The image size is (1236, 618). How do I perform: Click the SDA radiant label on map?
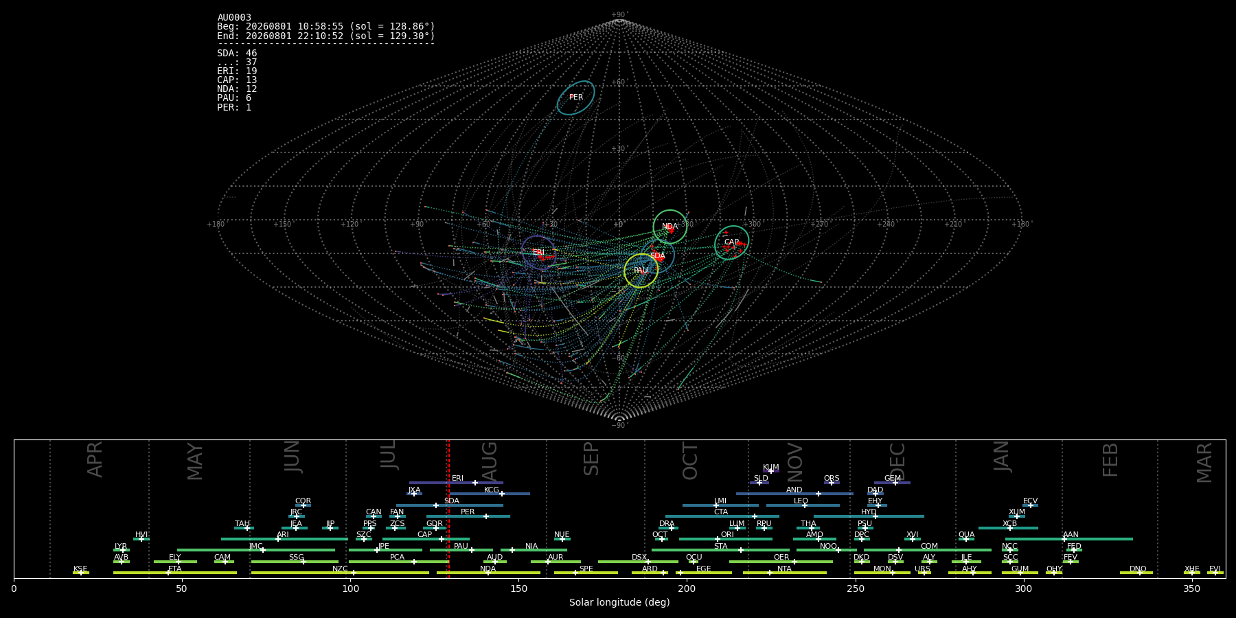tap(657, 256)
